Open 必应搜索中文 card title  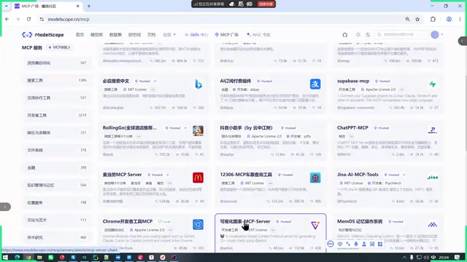pyautogui.click(x=116, y=81)
